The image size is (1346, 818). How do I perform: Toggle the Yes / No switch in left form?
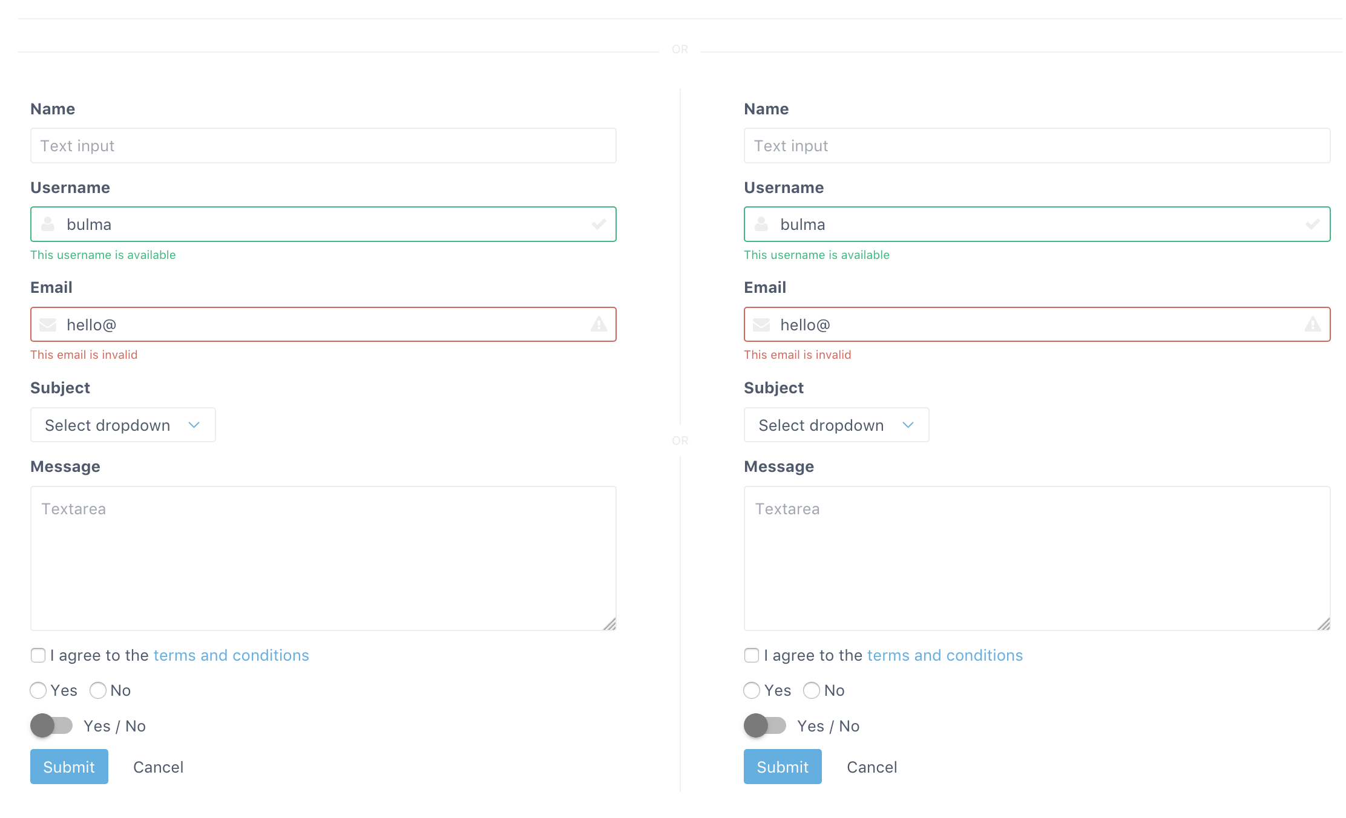(51, 725)
